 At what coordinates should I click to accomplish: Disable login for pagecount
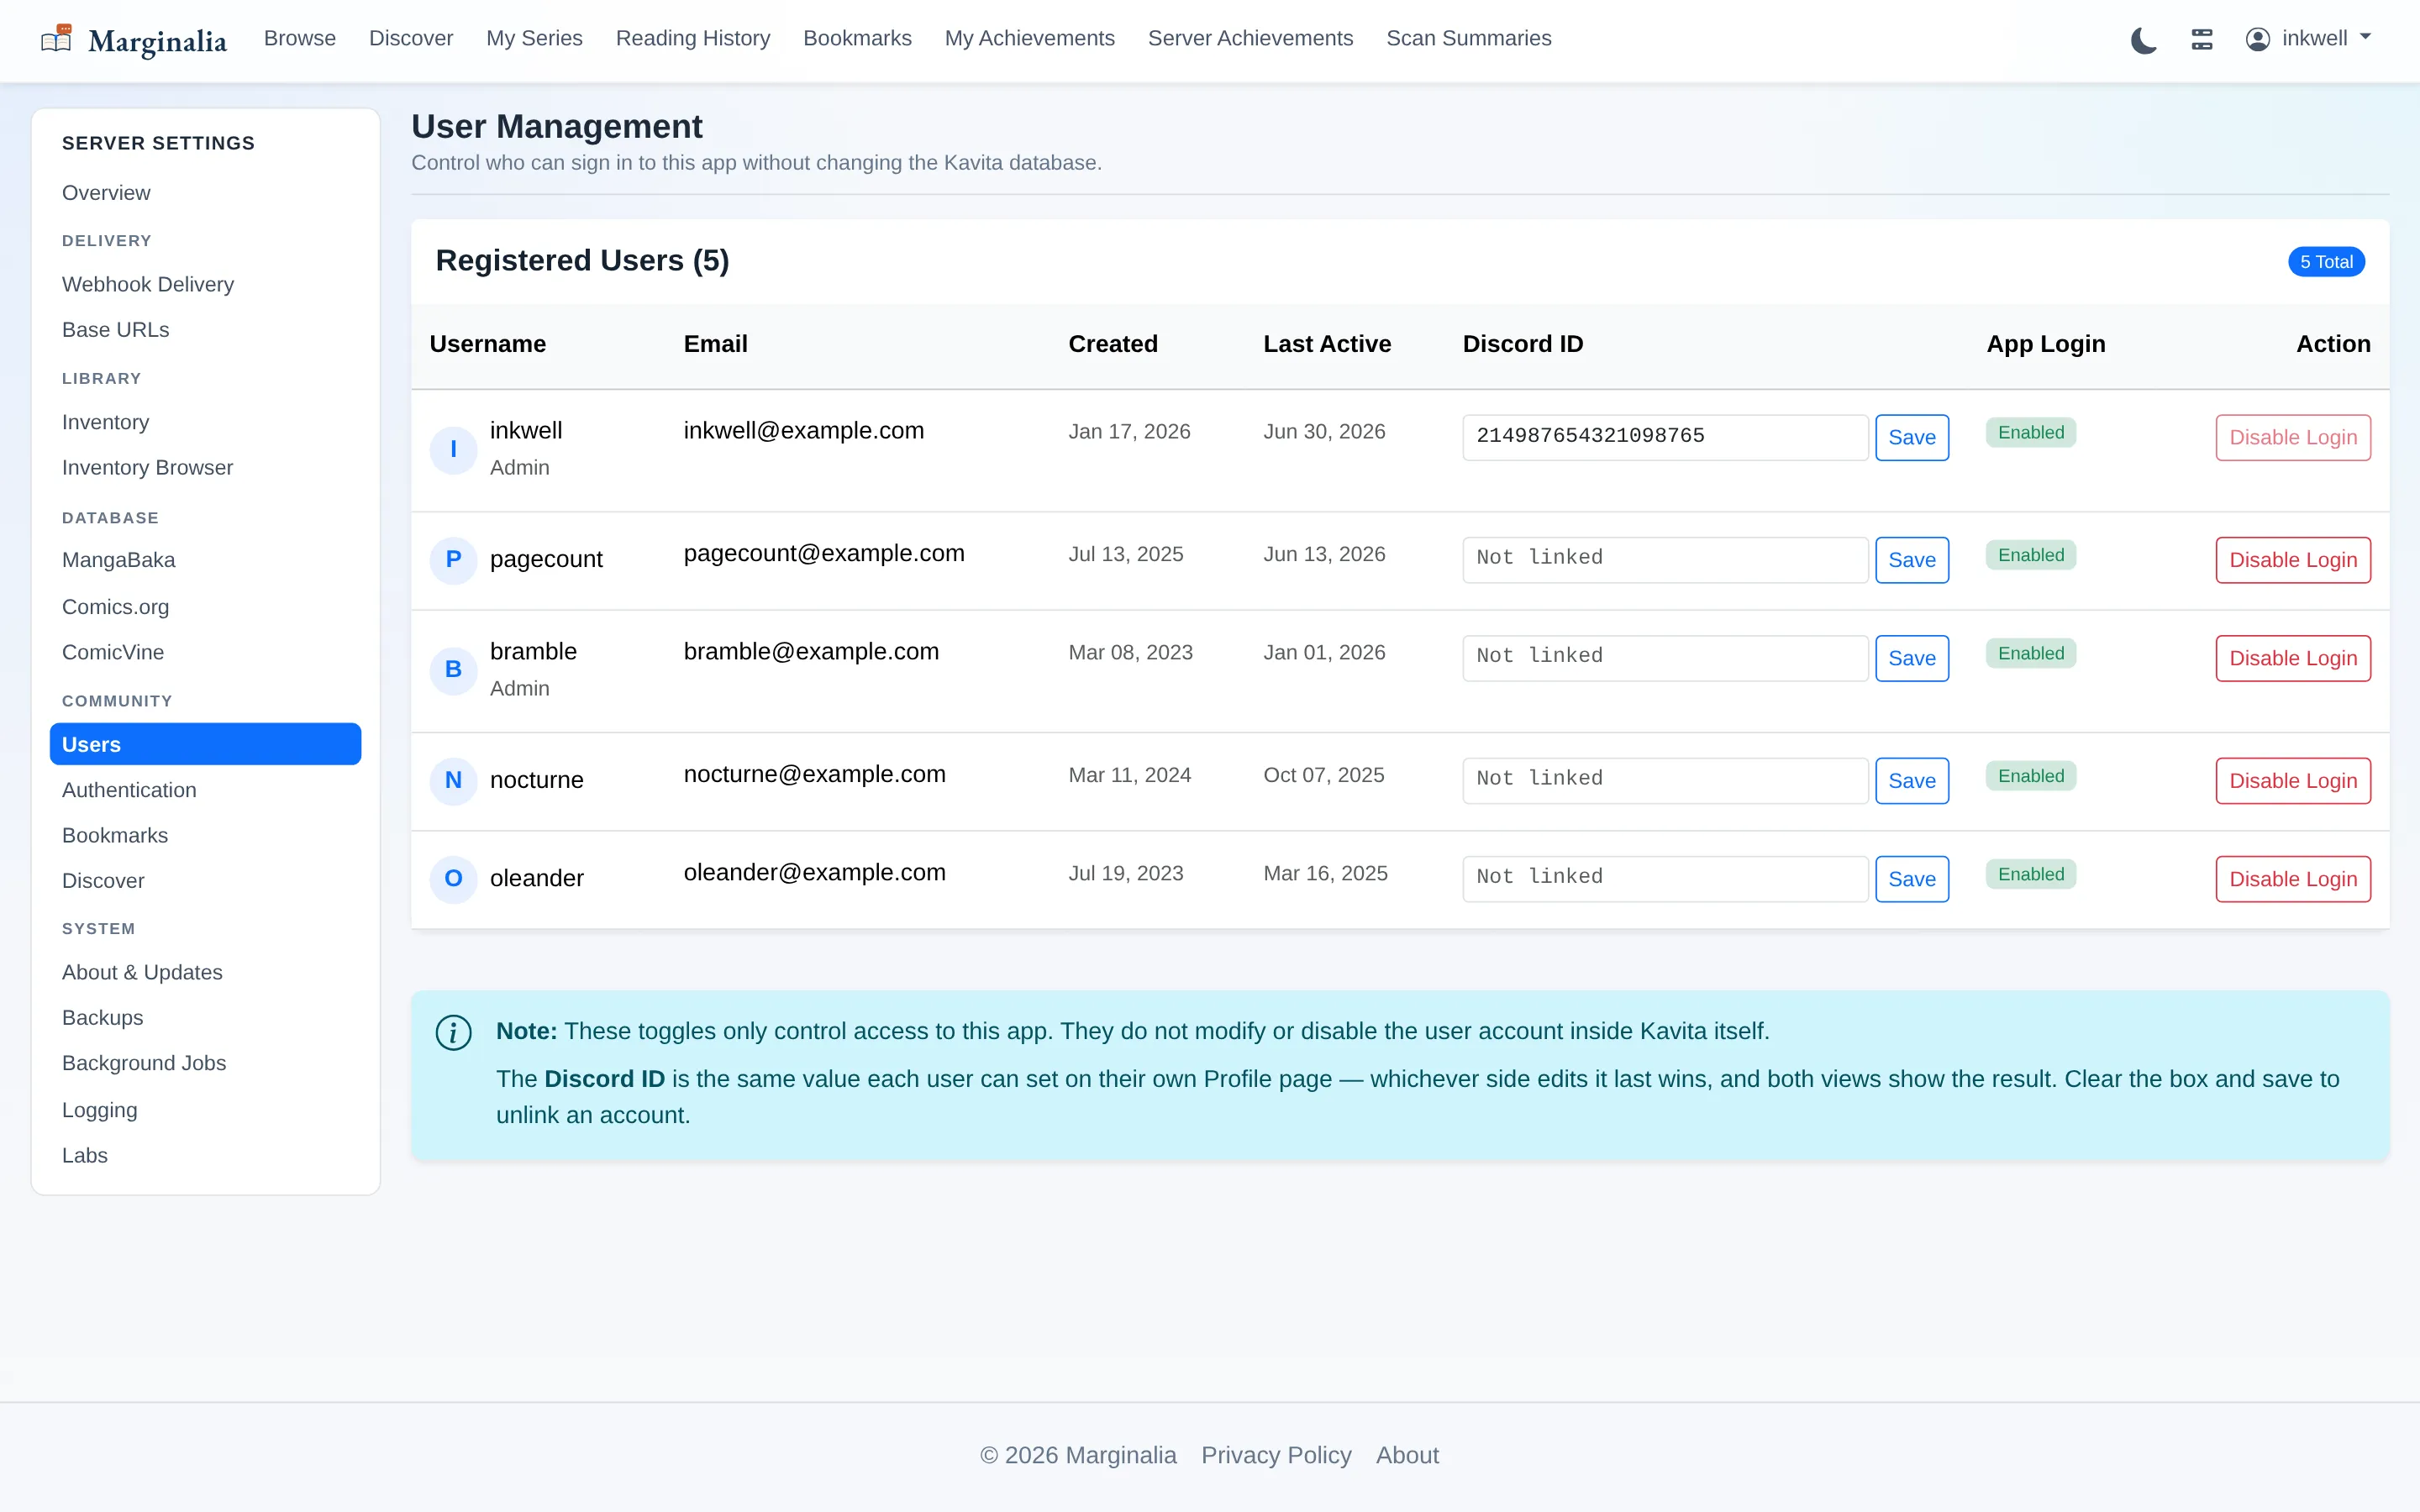click(x=2292, y=560)
